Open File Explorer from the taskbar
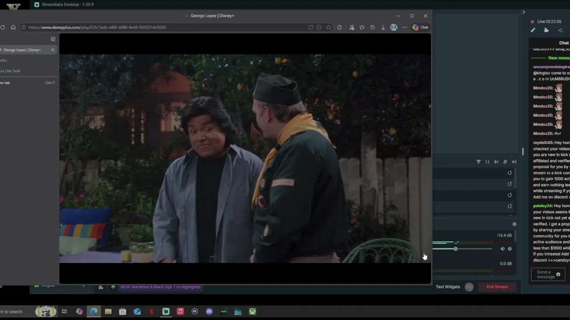 pyautogui.click(x=108, y=312)
